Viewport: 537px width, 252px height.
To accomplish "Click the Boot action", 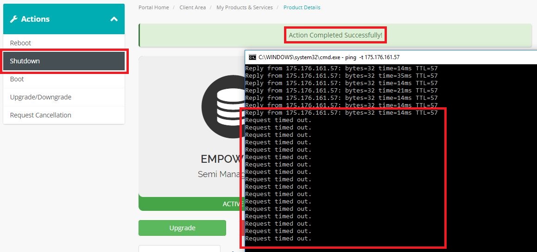I will (x=17, y=79).
